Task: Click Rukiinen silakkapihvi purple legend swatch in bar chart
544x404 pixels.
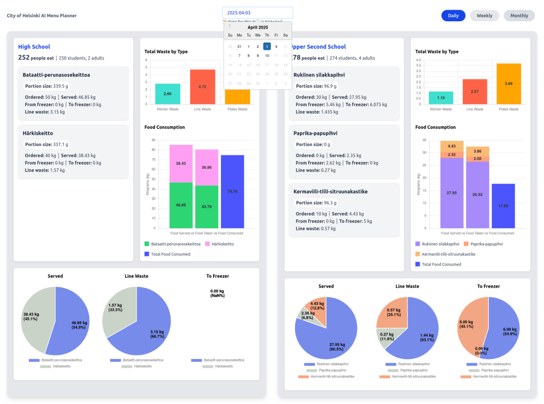Action: (x=419, y=244)
